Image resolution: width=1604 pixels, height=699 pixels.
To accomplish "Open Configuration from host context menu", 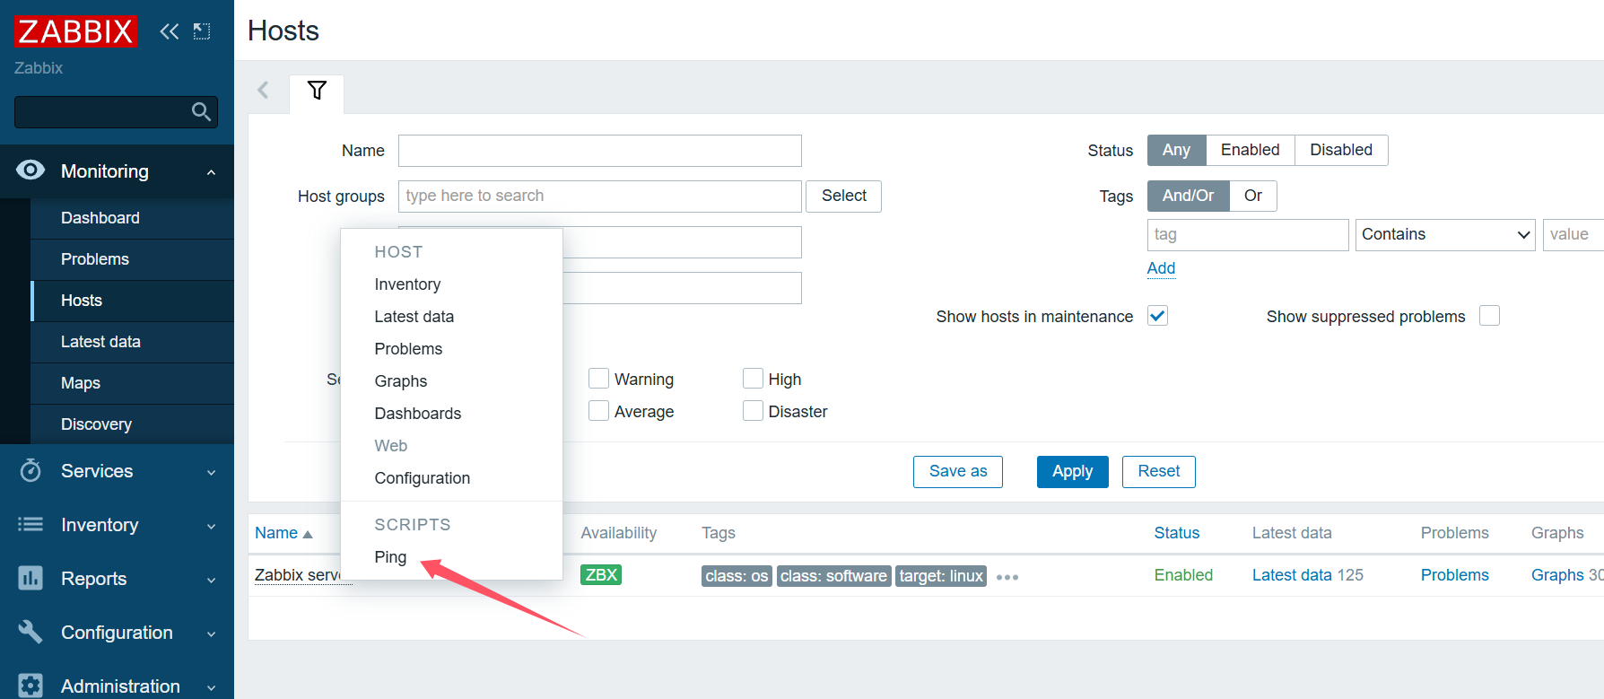I will click(423, 478).
